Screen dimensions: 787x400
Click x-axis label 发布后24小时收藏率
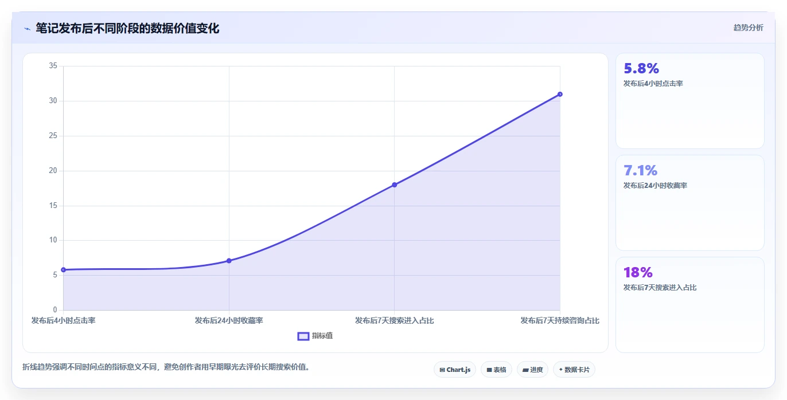(x=229, y=320)
